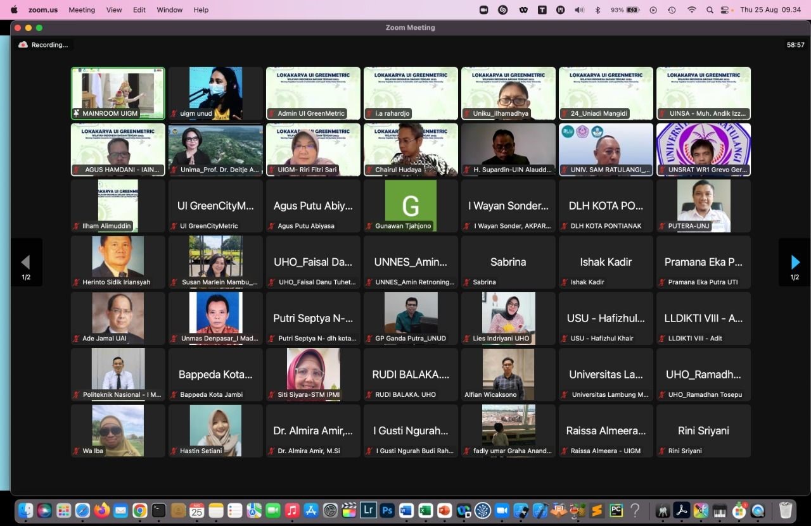Click the Bluetooth icon in the menu bar
The width and height of the screenshot is (811, 526).
click(597, 10)
